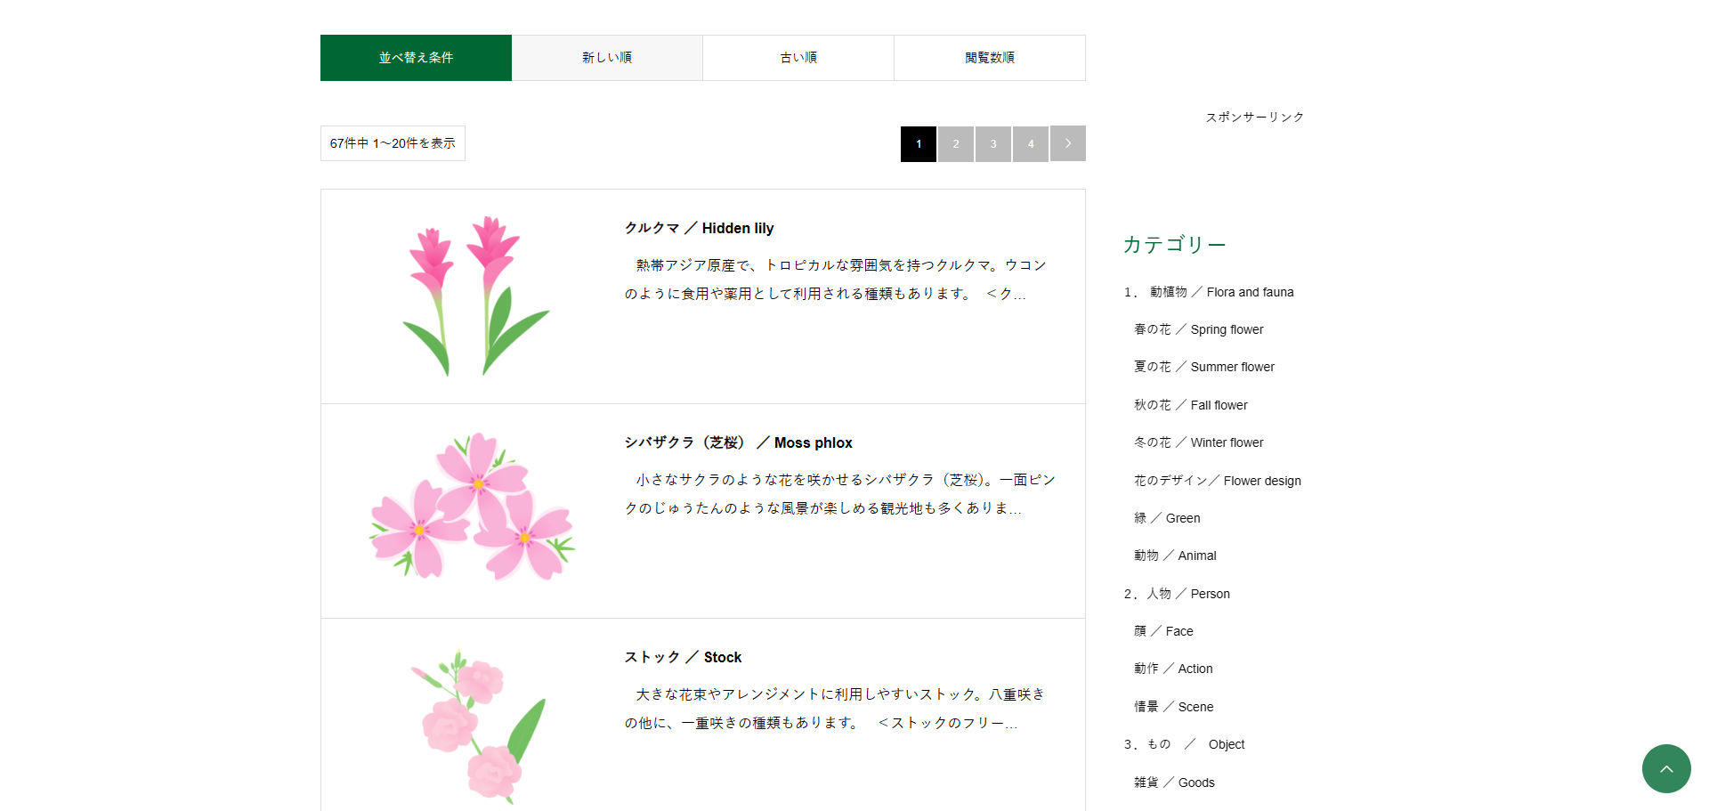Screen dimensions: 1709x811
Task: Click the 顔 Face category link
Action: click(x=1162, y=631)
